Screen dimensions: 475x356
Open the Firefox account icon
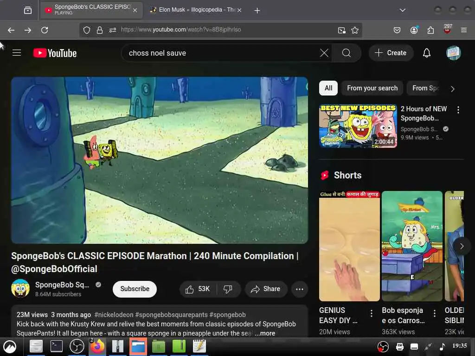tap(414, 30)
